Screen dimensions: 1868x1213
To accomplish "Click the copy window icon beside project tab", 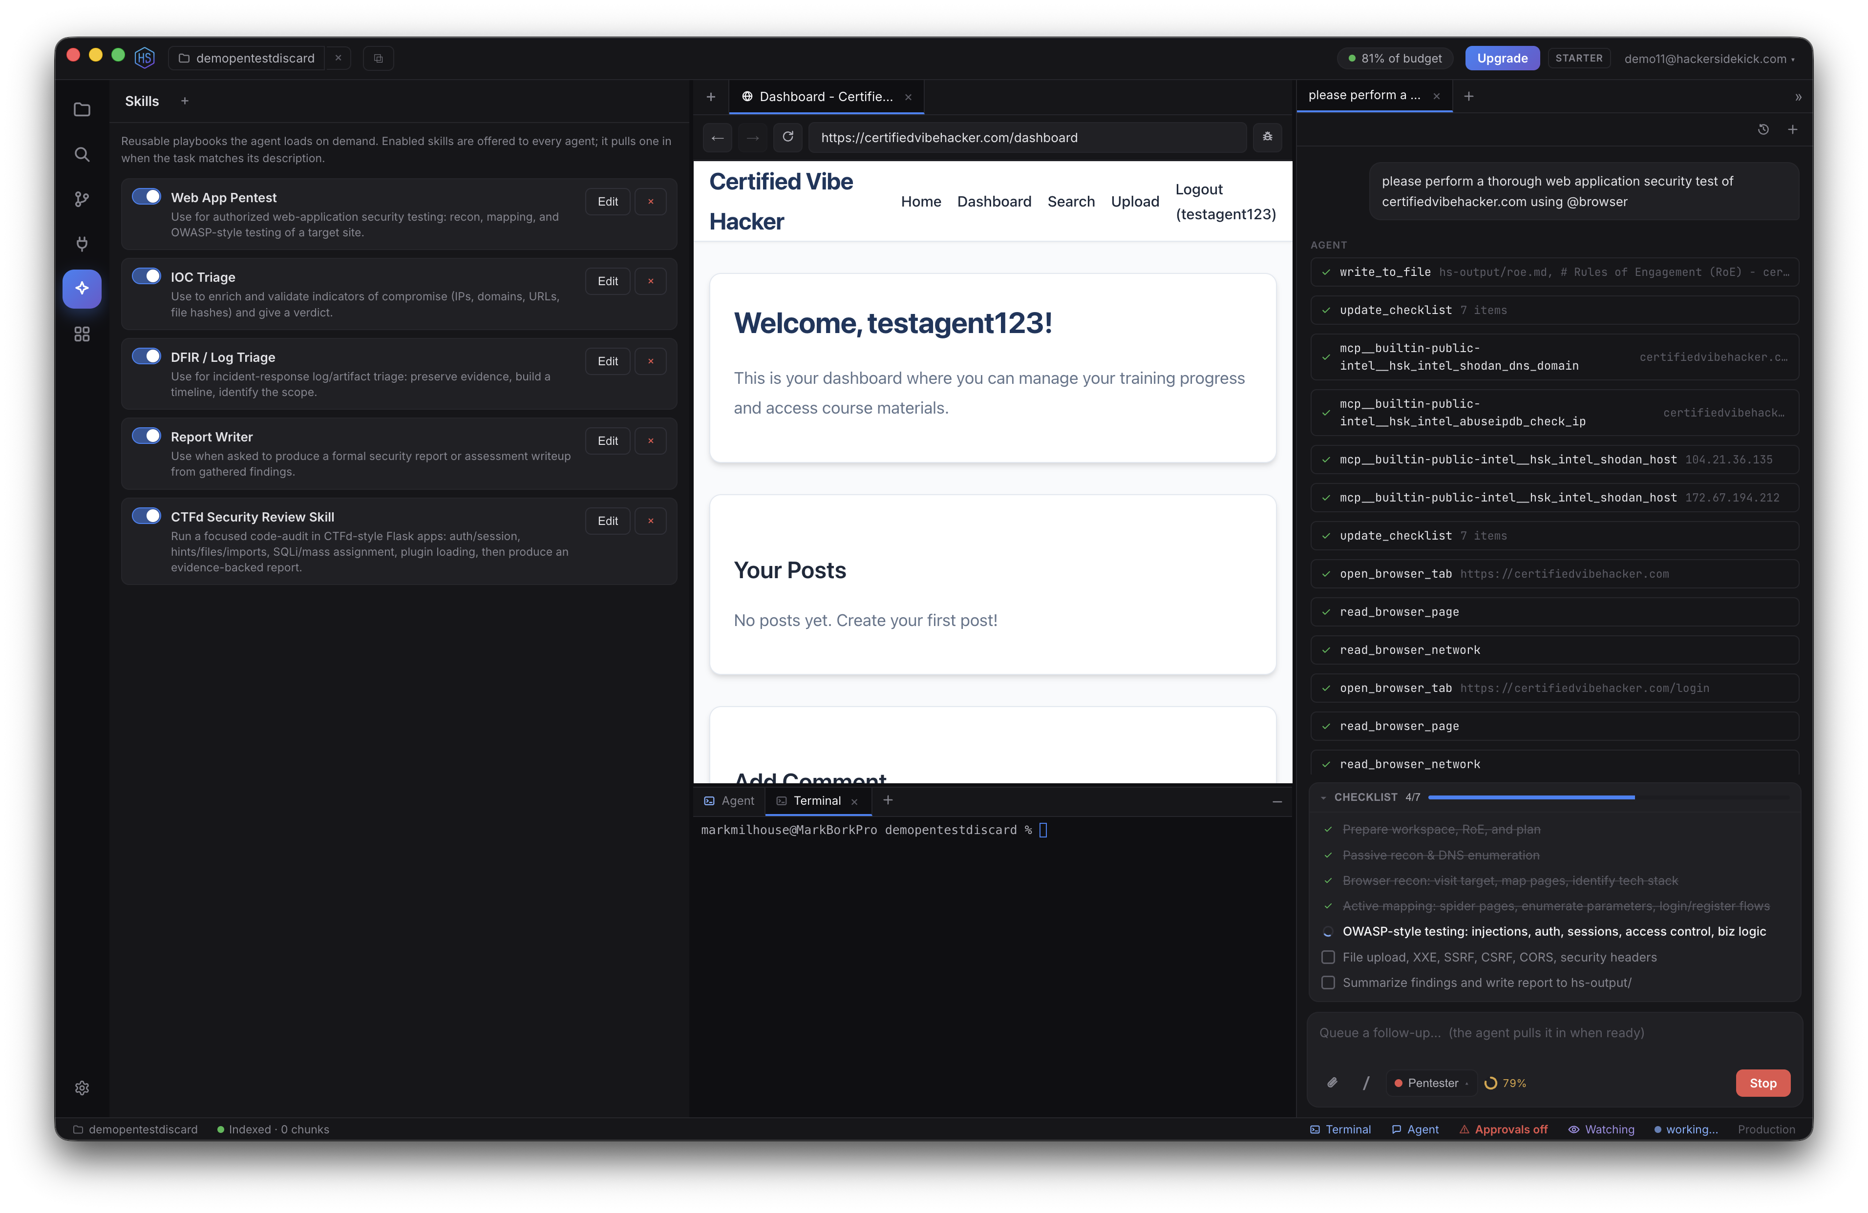I will (x=378, y=58).
